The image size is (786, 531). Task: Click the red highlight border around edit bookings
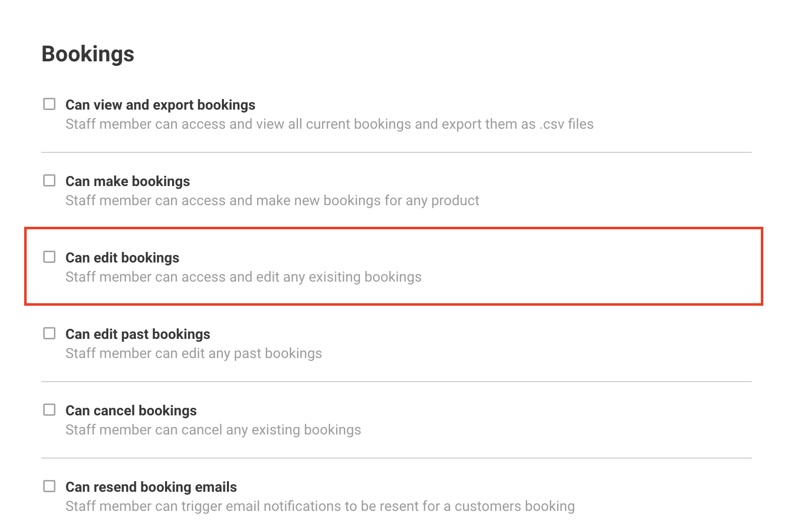[394, 228]
